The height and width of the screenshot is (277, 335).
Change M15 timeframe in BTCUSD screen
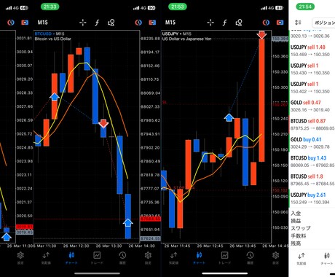pyautogui.click(x=43, y=23)
